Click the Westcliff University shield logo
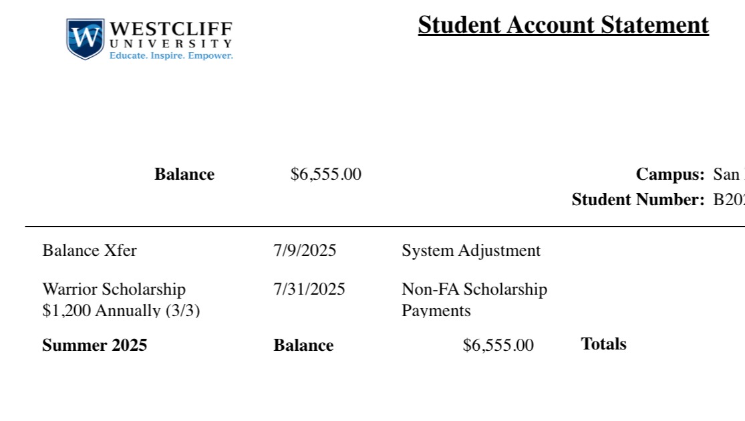Screen dimensions: 745x421 click(x=85, y=38)
